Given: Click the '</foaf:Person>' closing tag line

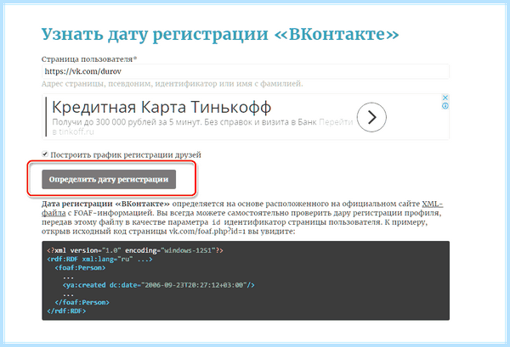Looking at the screenshot, I should 82,303.
